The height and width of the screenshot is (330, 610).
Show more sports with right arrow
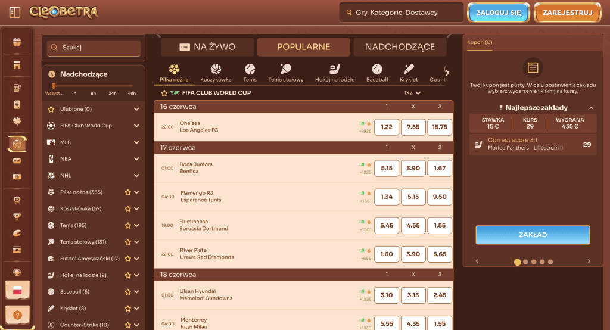pos(447,73)
